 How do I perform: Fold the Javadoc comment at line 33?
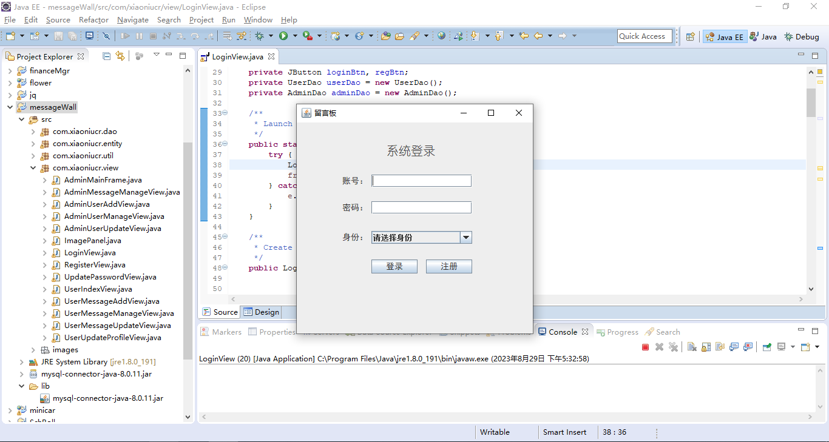coord(225,113)
